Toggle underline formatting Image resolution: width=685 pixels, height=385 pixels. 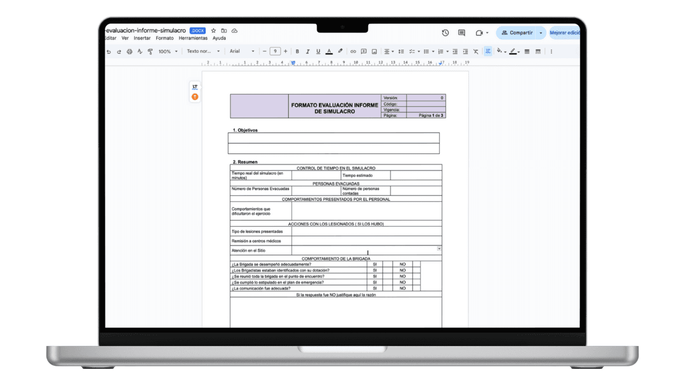318,51
